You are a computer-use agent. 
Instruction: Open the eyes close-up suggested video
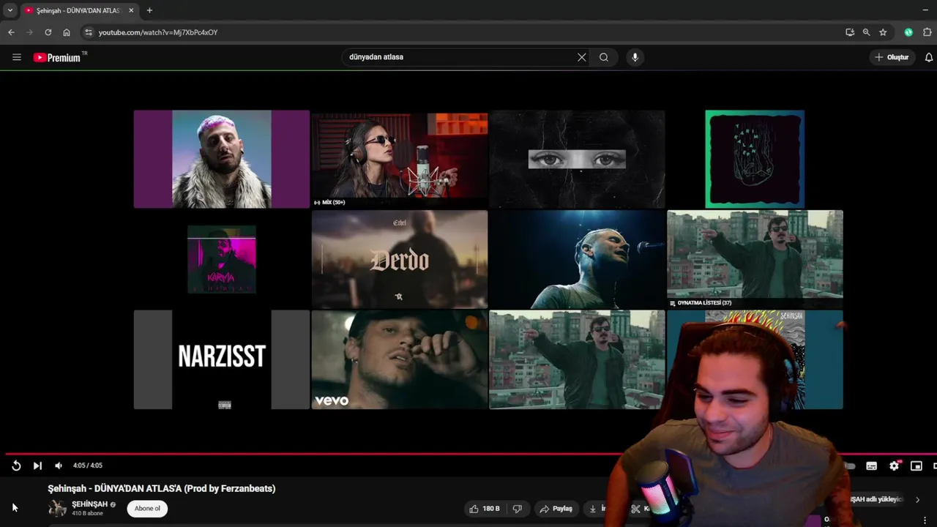click(577, 159)
